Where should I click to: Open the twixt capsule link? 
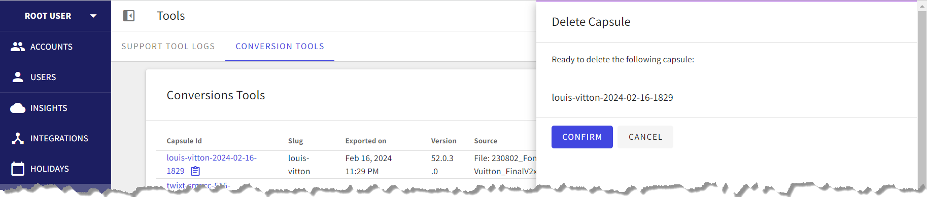(x=198, y=185)
